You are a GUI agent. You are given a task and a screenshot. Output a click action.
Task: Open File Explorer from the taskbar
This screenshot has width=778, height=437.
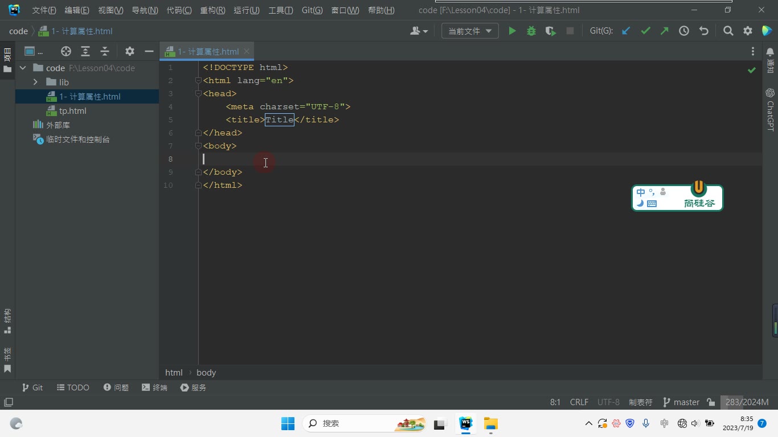click(490, 423)
